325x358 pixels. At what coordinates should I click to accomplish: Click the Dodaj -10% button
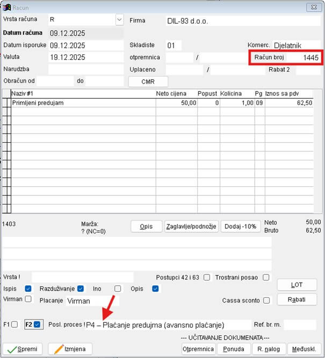pos(241,227)
